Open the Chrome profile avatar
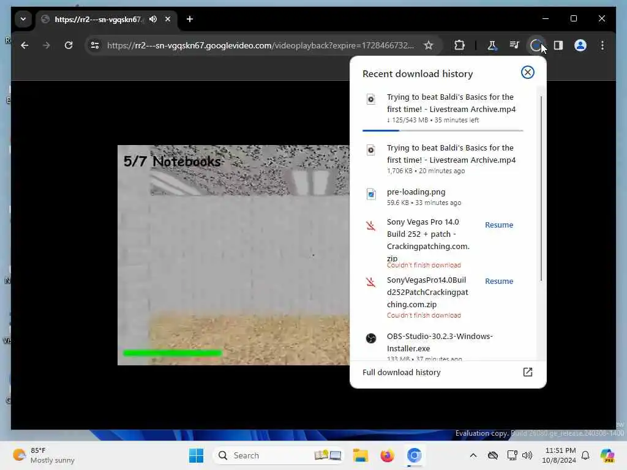627x470 pixels. tap(580, 45)
